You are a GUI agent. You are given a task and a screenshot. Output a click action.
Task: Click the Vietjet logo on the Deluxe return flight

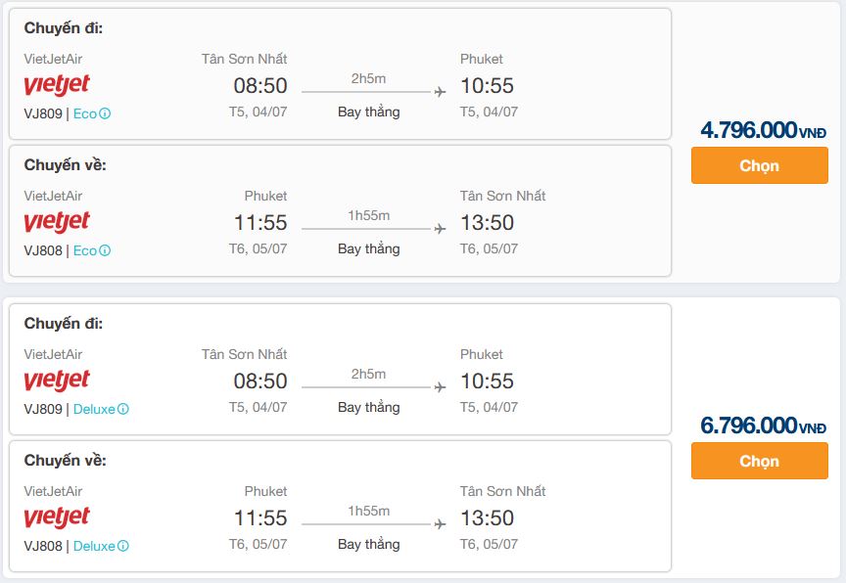[57, 518]
